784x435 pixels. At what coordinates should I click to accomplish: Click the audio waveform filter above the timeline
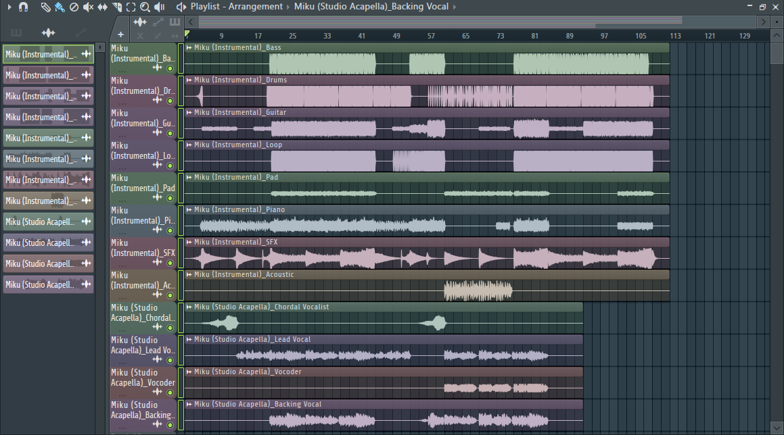(140, 22)
